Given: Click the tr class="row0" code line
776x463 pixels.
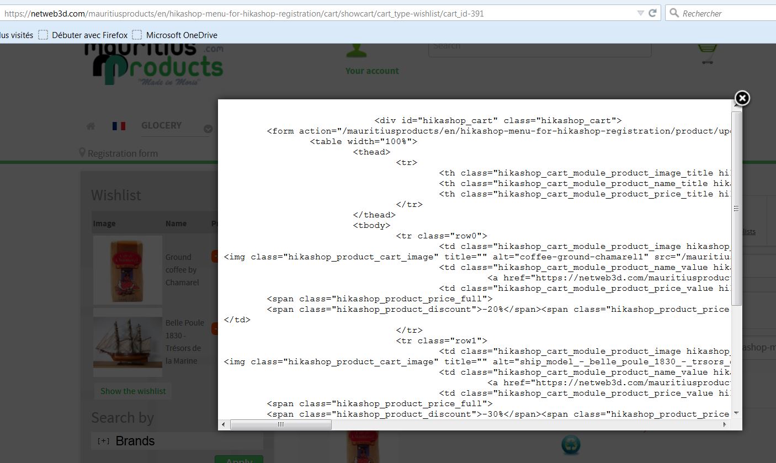Looking at the screenshot, I should pos(442,236).
